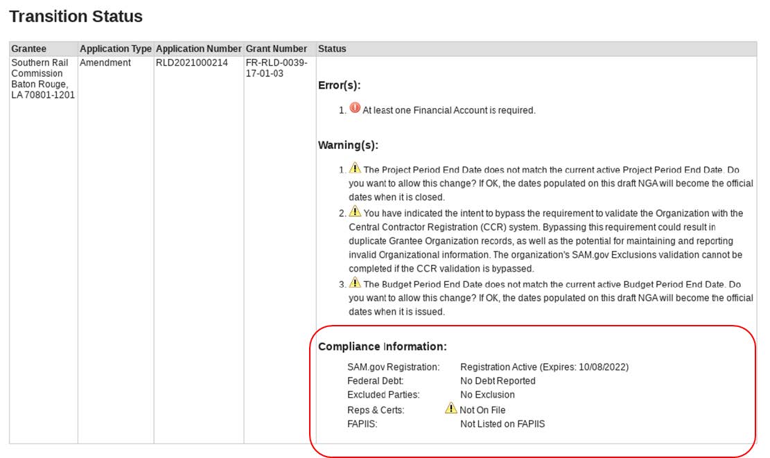The height and width of the screenshot is (458, 770).
Task: Click warning icon for CCR bypass message
Action: click(x=355, y=212)
